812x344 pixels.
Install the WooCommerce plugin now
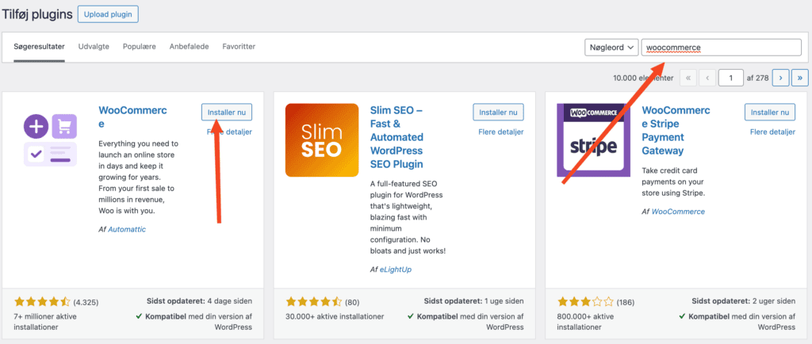point(227,113)
